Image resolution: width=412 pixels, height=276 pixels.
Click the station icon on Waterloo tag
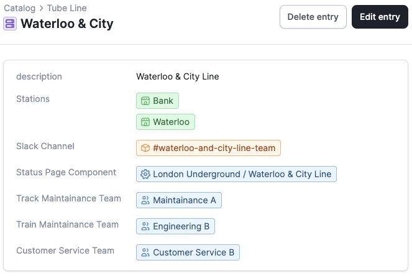coord(145,122)
